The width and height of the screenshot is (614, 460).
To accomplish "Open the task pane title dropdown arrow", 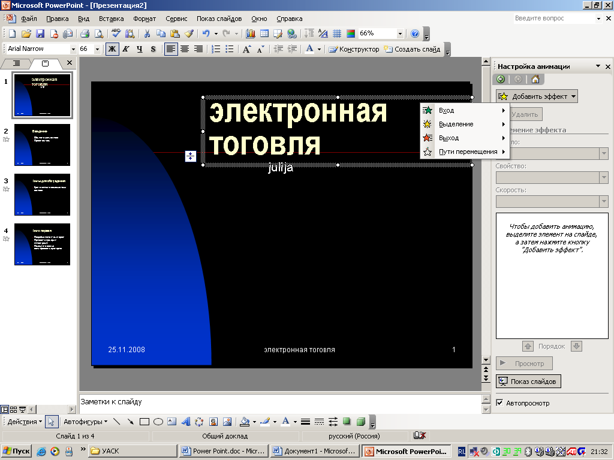I will coord(598,66).
